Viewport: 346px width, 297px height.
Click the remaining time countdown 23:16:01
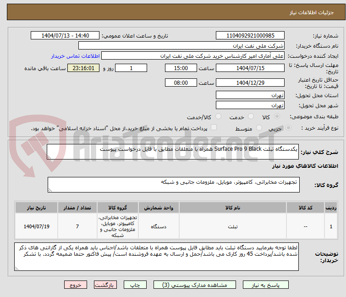click(x=83, y=68)
